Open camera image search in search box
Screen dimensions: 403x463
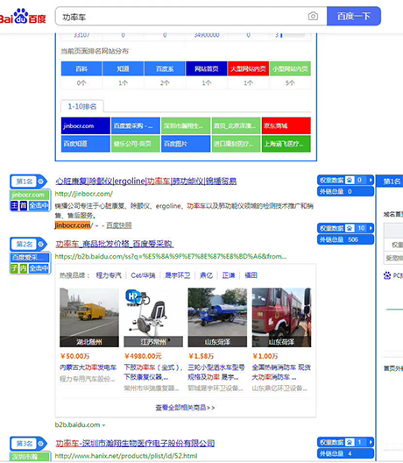tap(313, 16)
